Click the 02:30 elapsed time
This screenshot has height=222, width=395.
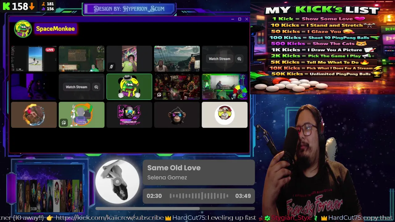pos(154,196)
